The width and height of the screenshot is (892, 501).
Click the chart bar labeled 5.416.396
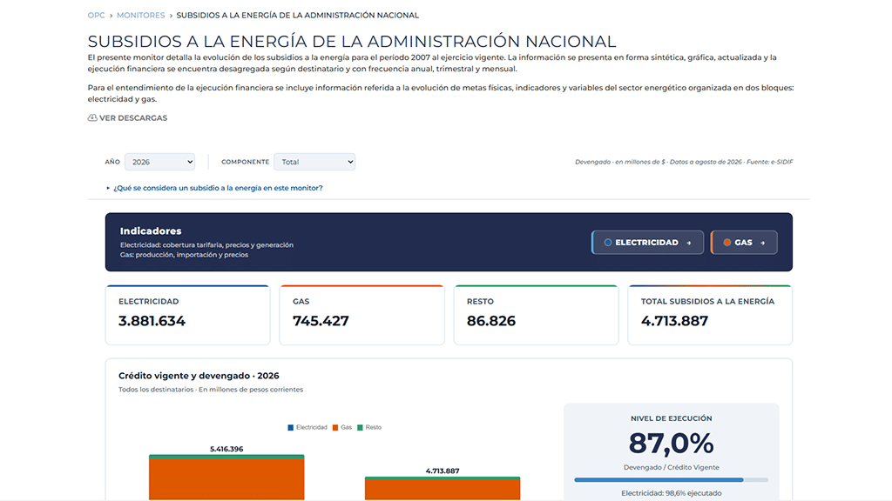click(x=226, y=478)
